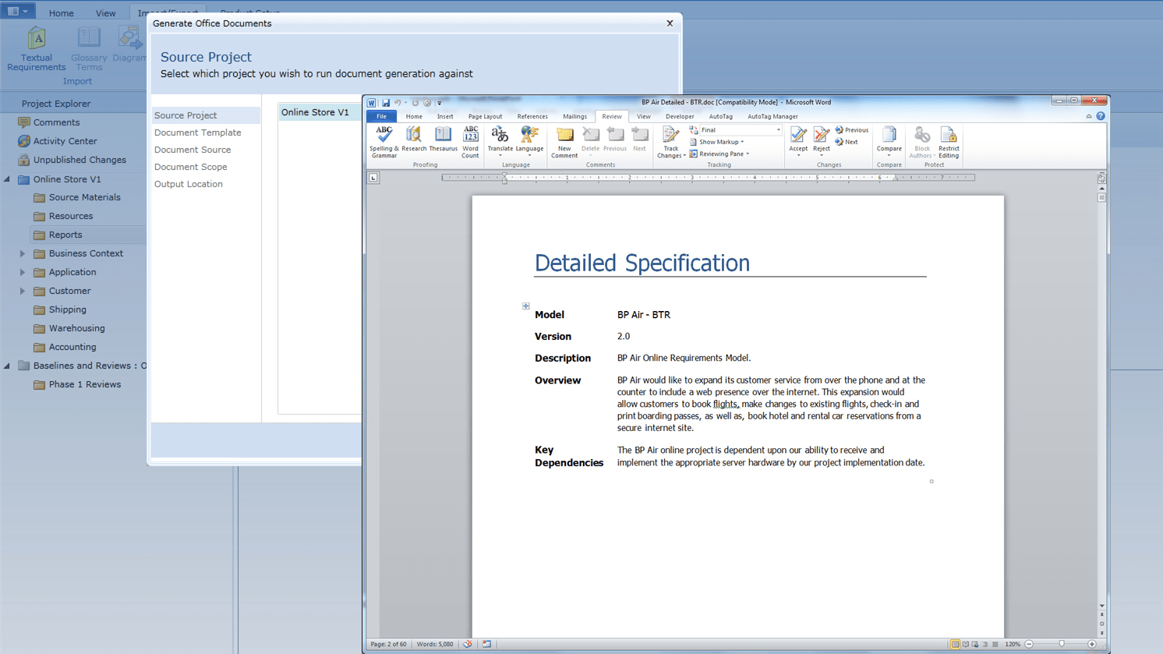Viewport: 1163px width, 654px height.
Task: Switch to the Mailings ribbon tab
Action: 574,116
